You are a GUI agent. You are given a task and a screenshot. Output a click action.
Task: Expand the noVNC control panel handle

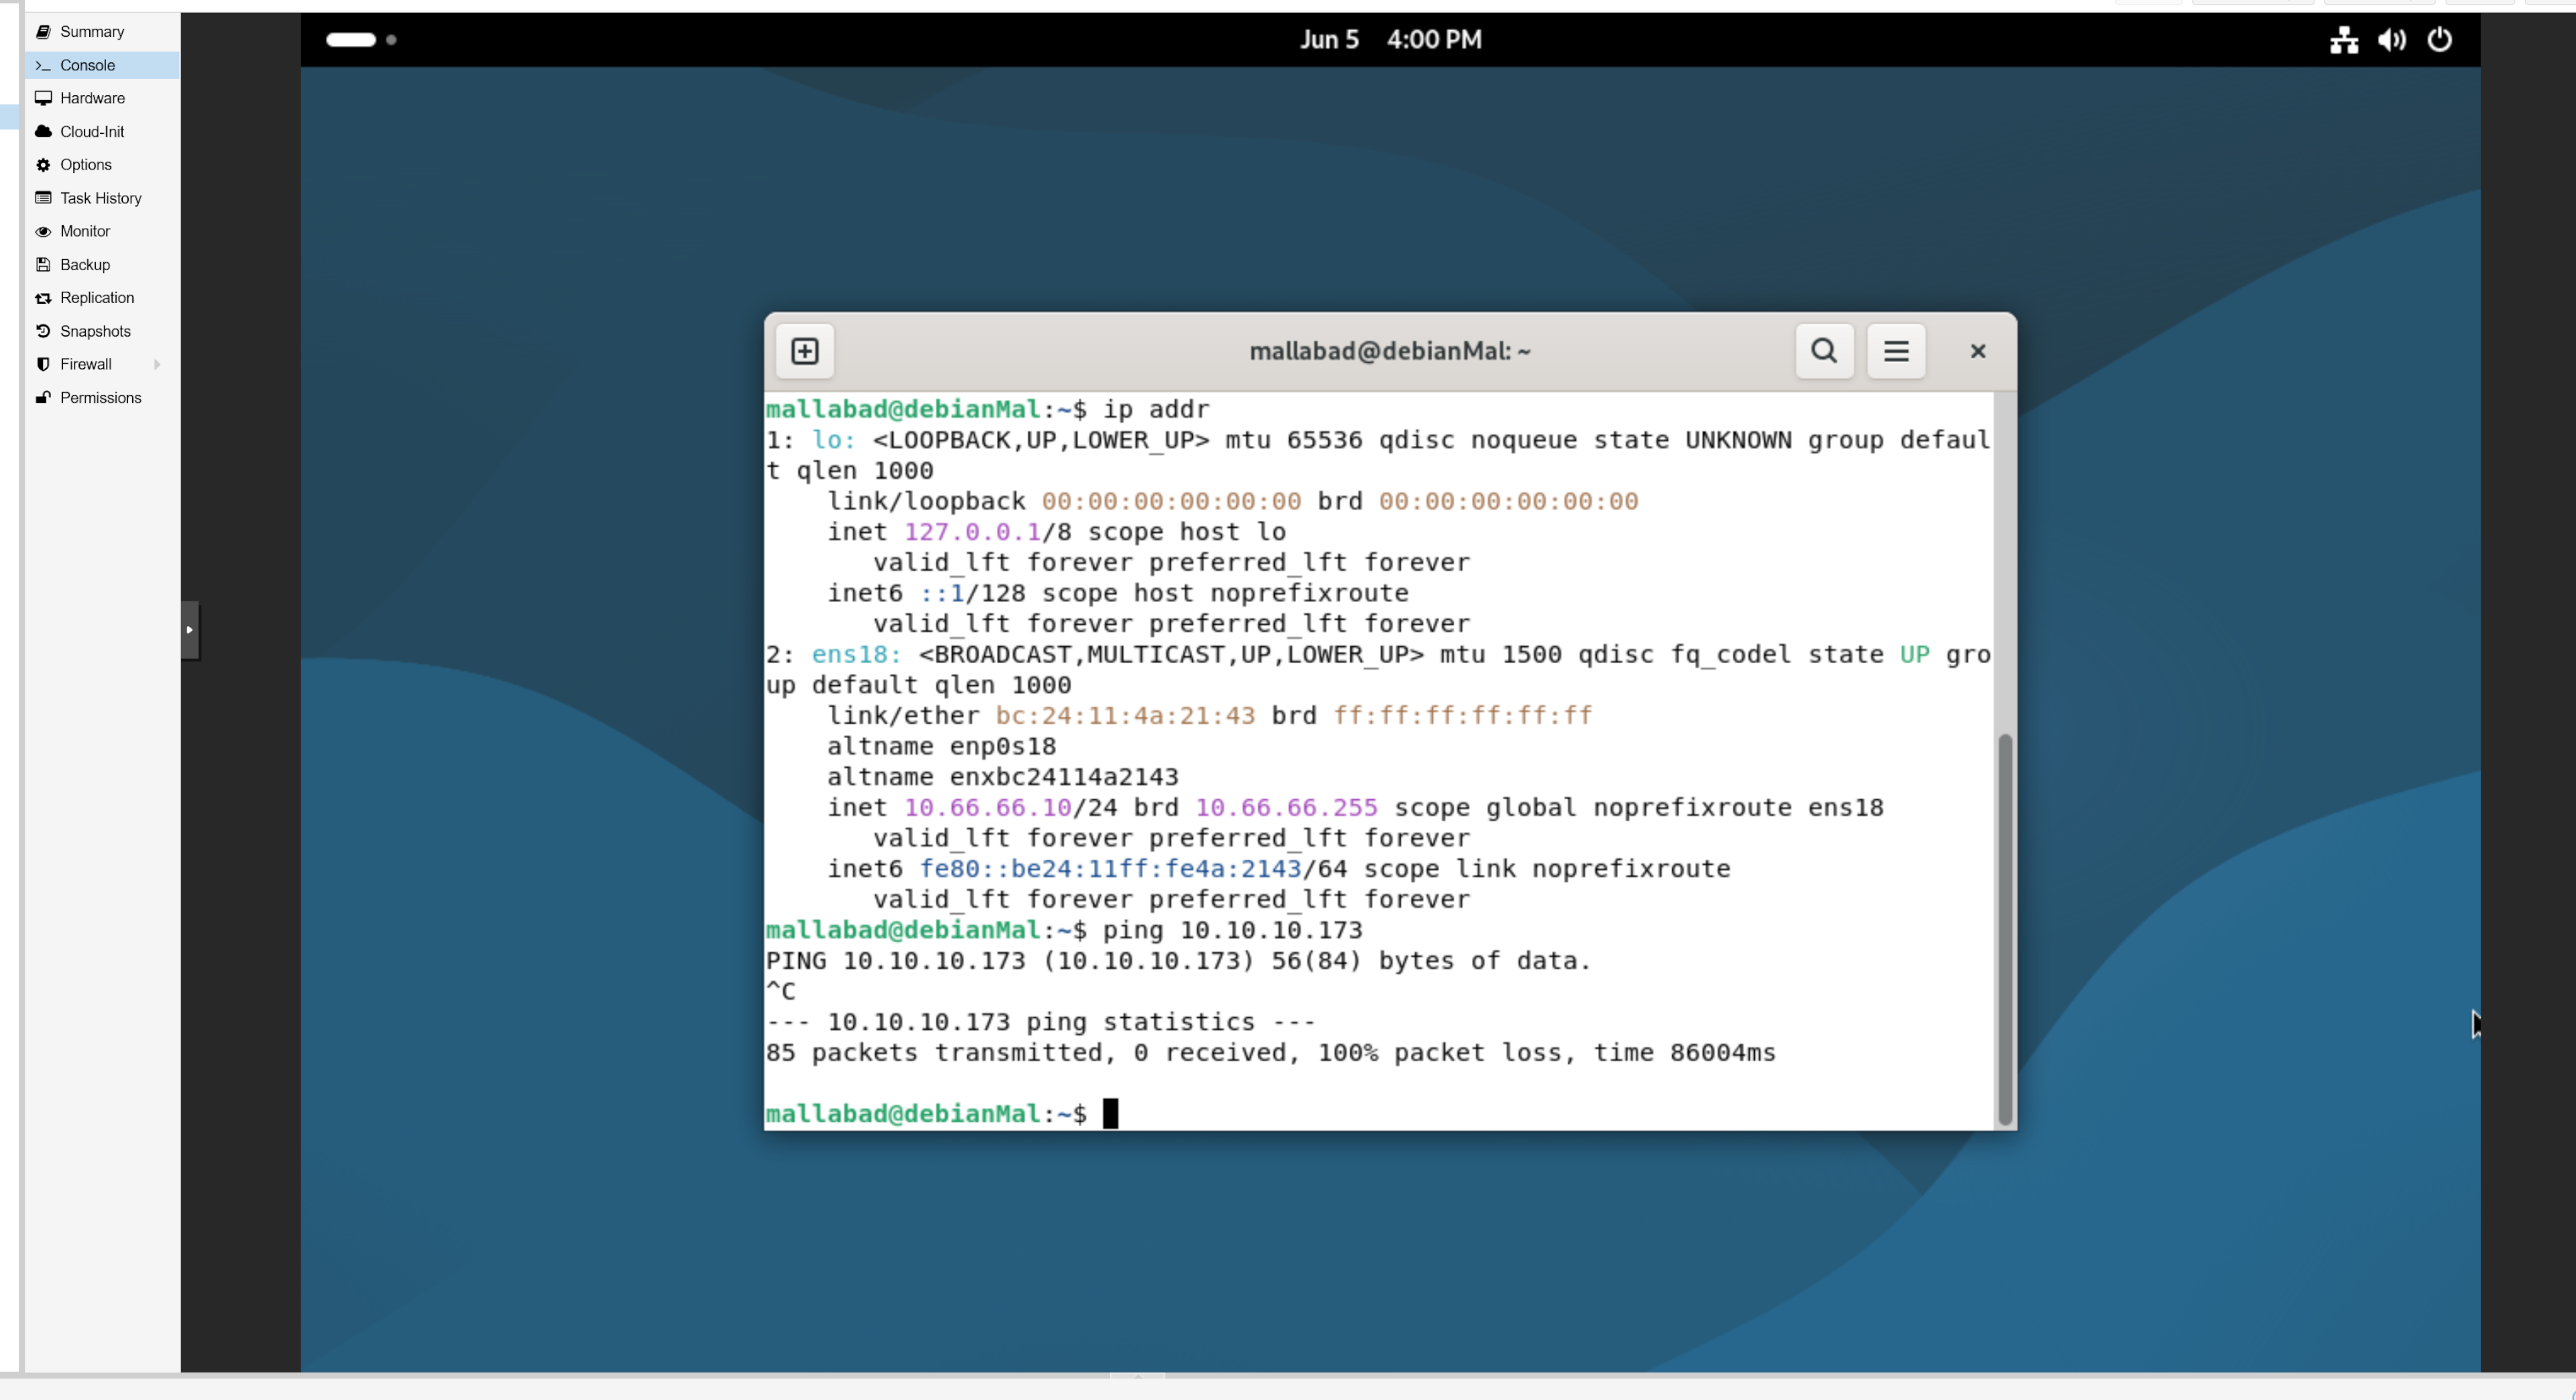(x=190, y=630)
